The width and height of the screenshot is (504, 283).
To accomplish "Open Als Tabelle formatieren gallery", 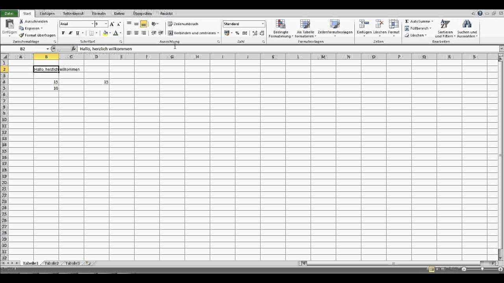I will (x=305, y=29).
